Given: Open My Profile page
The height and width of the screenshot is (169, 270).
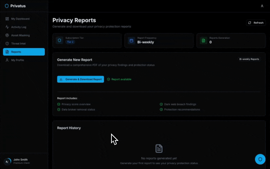Looking at the screenshot, I should click(18, 60).
